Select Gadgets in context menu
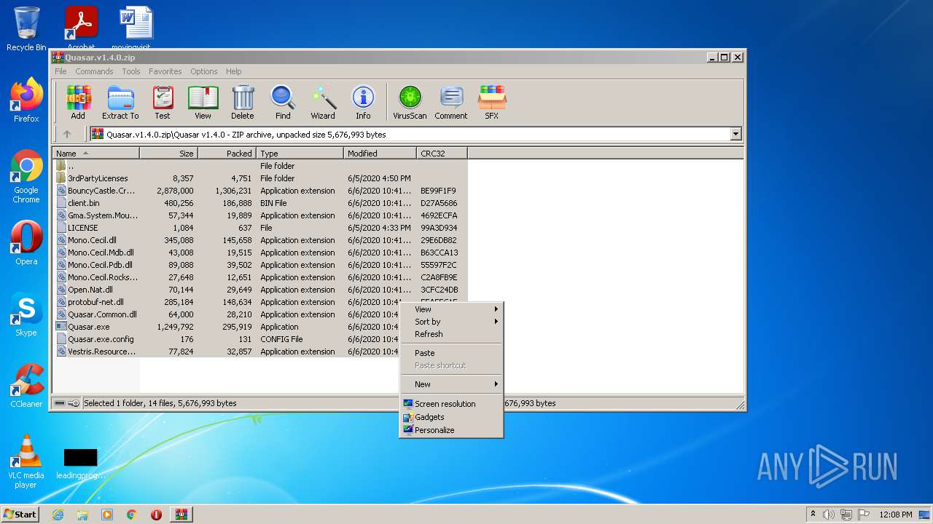The width and height of the screenshot is (933, 524). click(452, 417)
